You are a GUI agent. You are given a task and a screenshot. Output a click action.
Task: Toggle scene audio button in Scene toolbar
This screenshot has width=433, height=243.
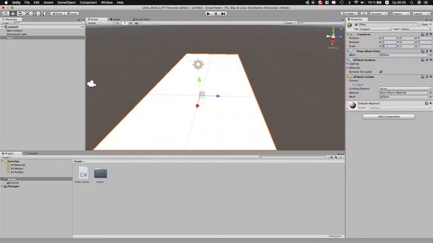point(131,23)
